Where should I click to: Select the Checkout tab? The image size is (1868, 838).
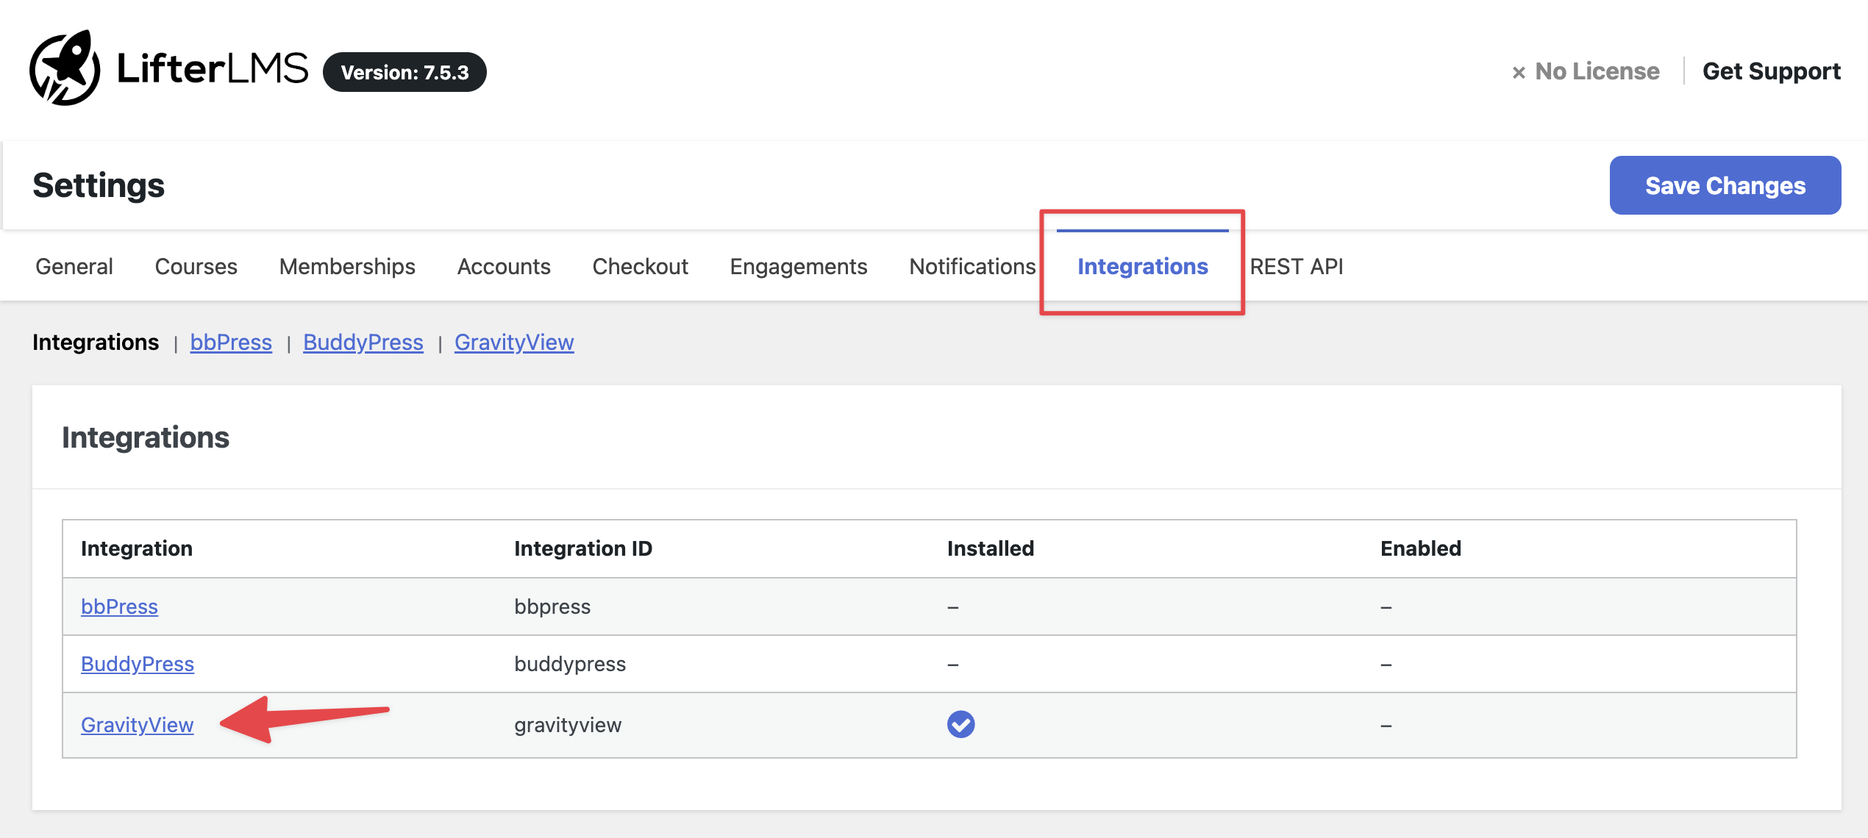click(x=641, y=266)
